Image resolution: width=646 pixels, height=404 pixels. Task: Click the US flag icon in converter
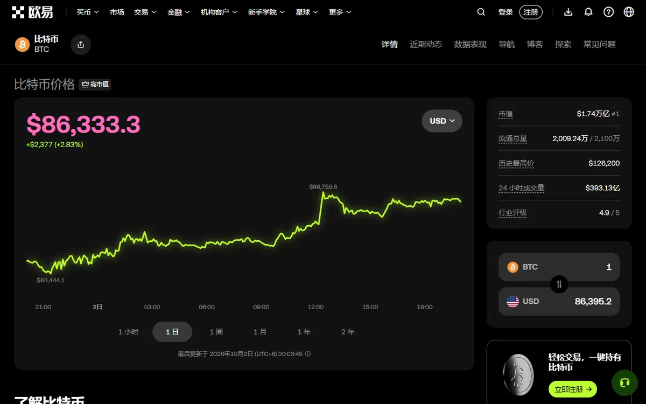pyautogui.click(x=512, y=301)
